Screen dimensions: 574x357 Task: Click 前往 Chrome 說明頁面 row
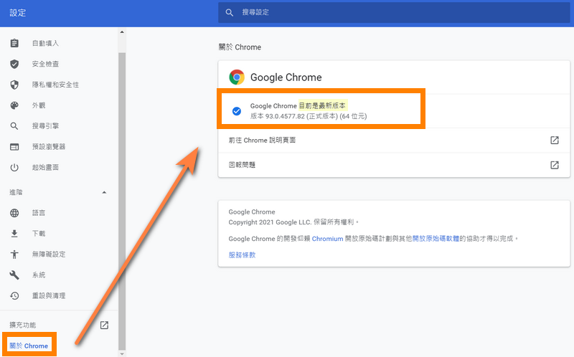394,140
